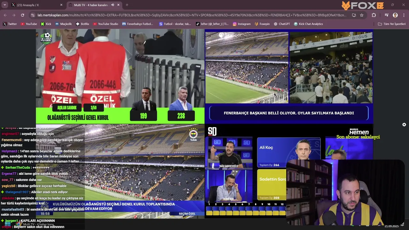Click chat username yagizzbil
409x230 pixels.
[9, 186]
